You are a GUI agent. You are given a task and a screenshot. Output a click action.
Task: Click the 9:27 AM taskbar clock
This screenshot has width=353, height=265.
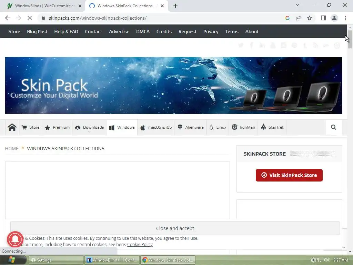pos(341,260)
